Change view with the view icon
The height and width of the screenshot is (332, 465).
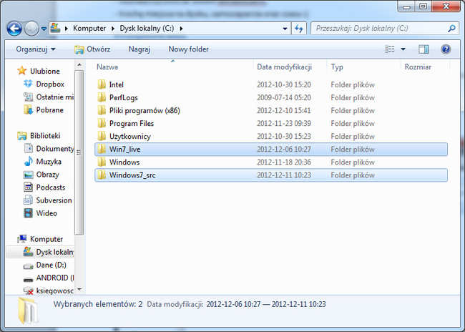pos(390,49)
